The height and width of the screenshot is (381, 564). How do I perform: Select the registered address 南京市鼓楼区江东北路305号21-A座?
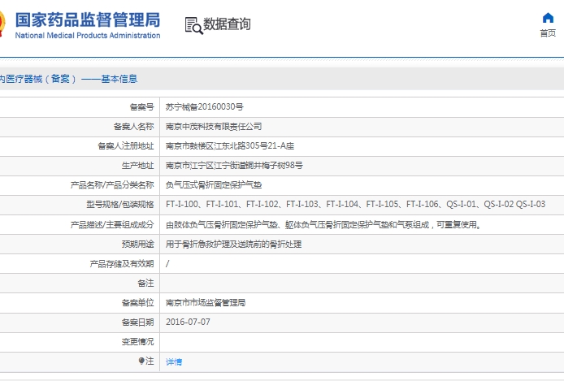click(230, 146)
